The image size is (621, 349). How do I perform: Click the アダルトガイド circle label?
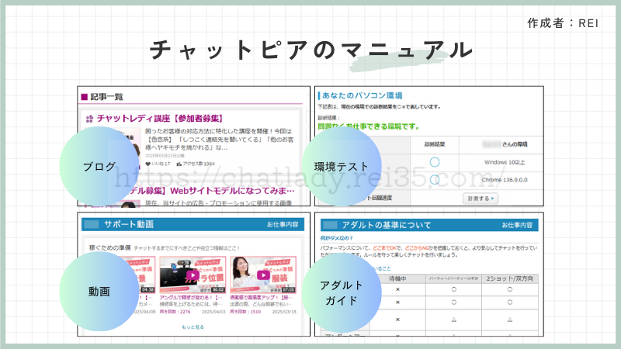342,293
